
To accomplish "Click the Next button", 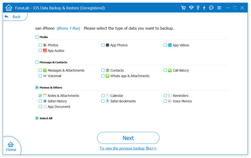I will pyautogui.click(x=128, y=138).
